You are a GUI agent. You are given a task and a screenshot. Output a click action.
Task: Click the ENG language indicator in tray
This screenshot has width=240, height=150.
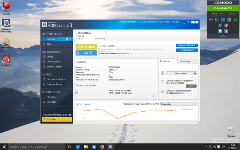[x=223, y=147]
